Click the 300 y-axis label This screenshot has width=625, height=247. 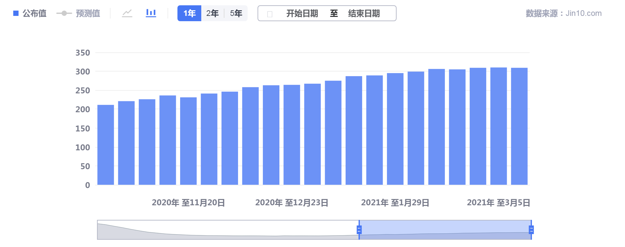tap(83, 72)
